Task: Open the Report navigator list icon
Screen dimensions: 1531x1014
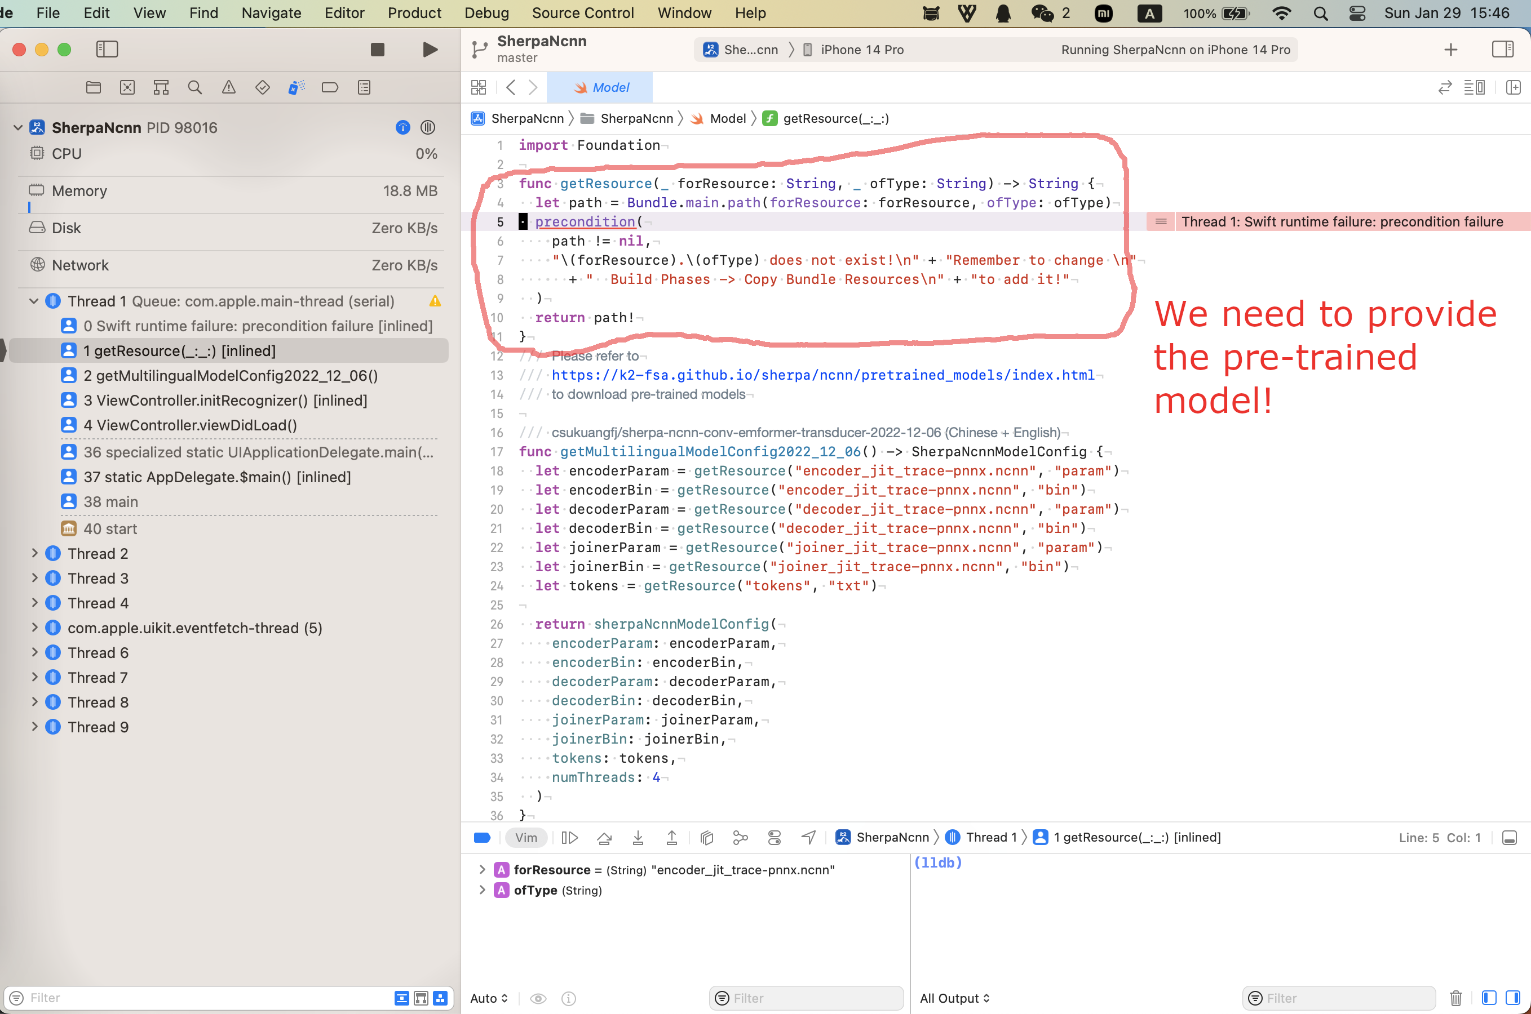Action: click(364, 87)
